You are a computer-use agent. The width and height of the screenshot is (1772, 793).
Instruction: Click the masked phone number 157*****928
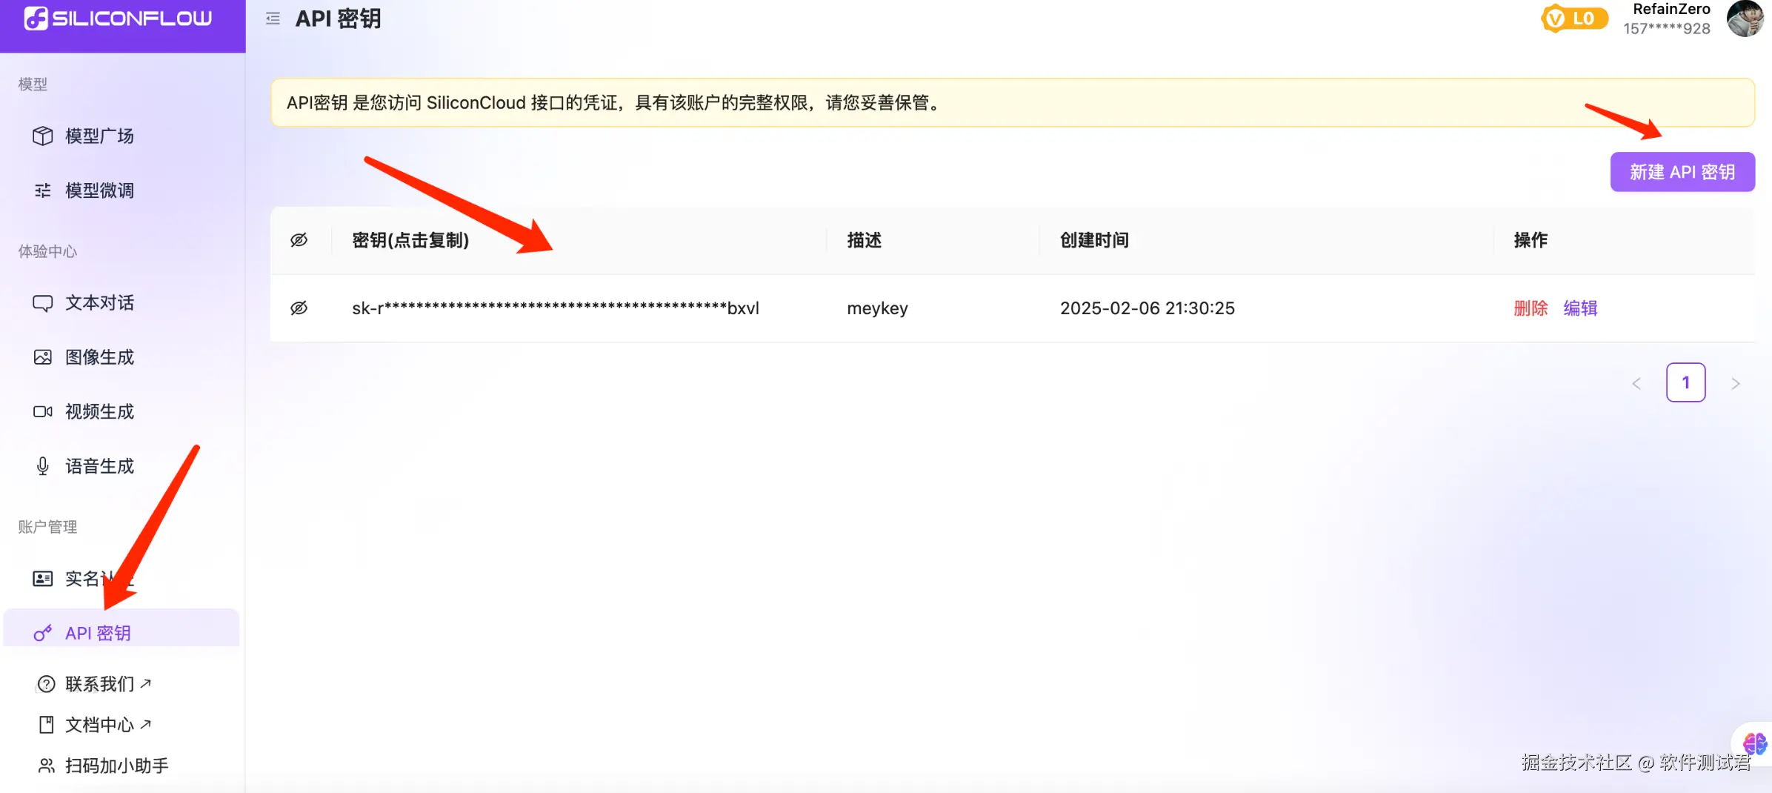(x=1667, y=28)
